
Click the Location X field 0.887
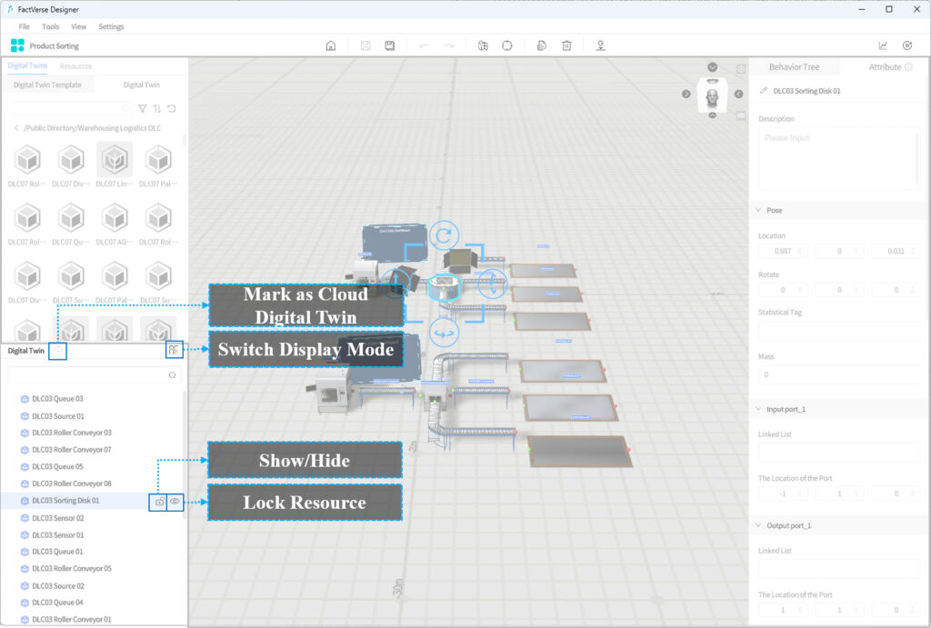782,251
